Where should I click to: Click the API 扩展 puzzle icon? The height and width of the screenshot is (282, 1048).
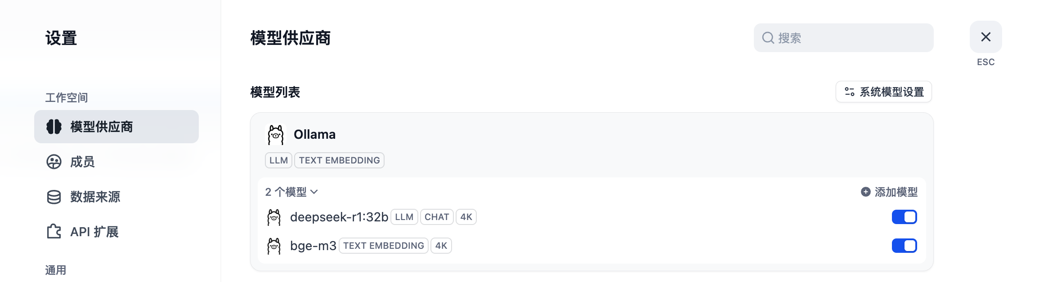coord(54,232)
